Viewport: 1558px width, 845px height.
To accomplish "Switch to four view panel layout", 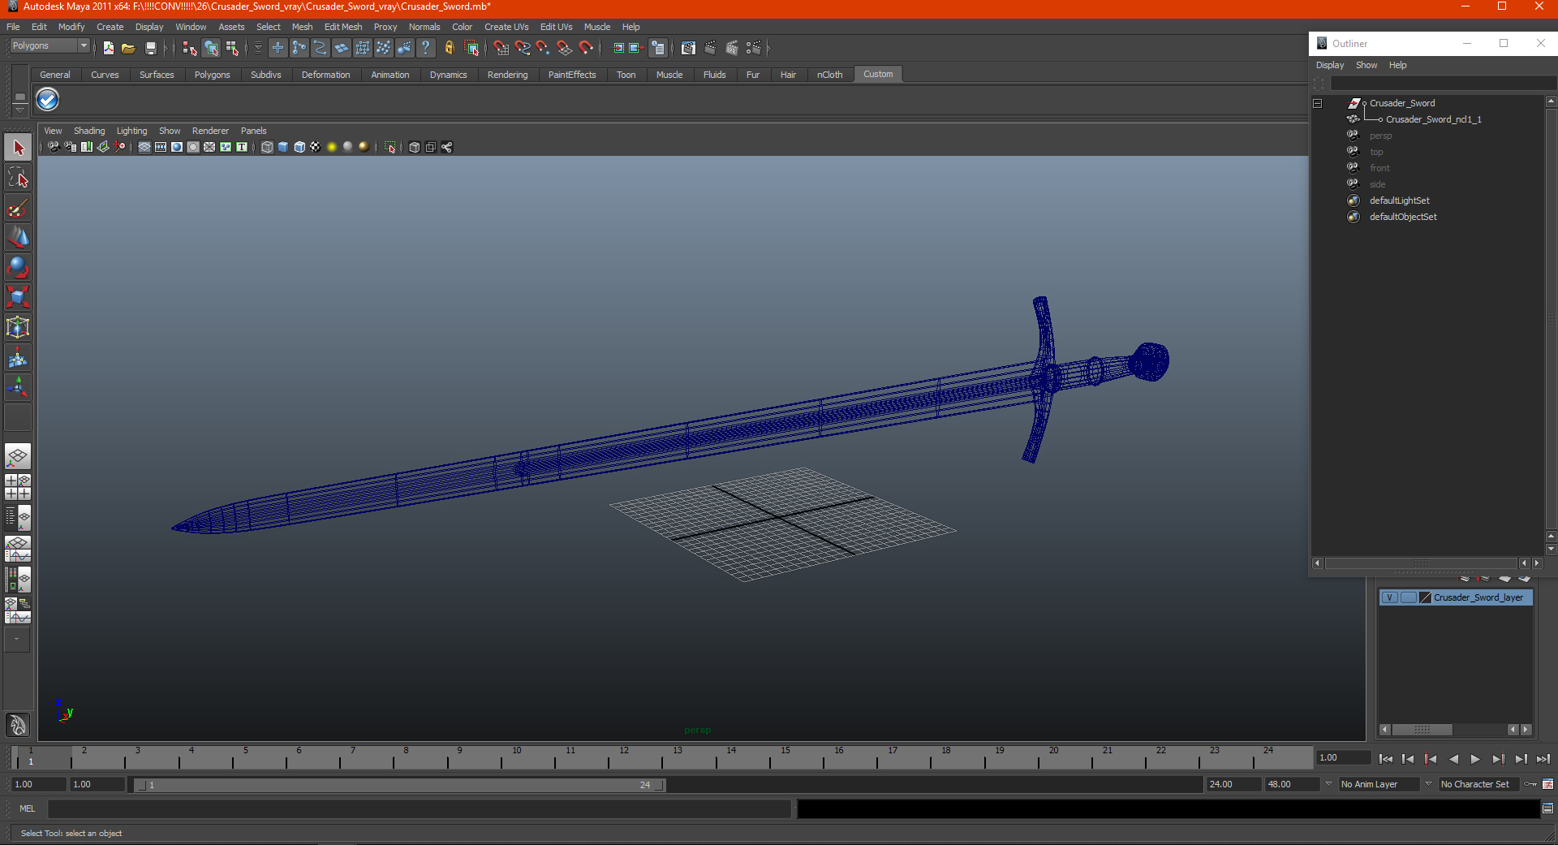I will coord(18,487).
